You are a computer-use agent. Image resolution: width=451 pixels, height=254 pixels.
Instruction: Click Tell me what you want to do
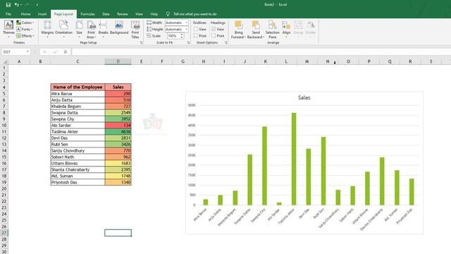[195, 14]
